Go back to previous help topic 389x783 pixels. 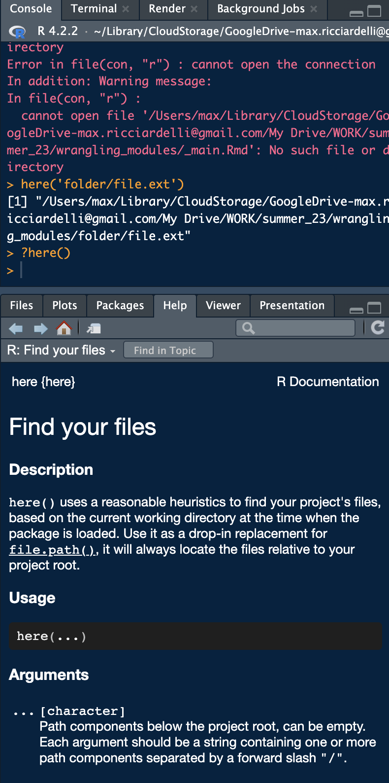coord(16,328)
